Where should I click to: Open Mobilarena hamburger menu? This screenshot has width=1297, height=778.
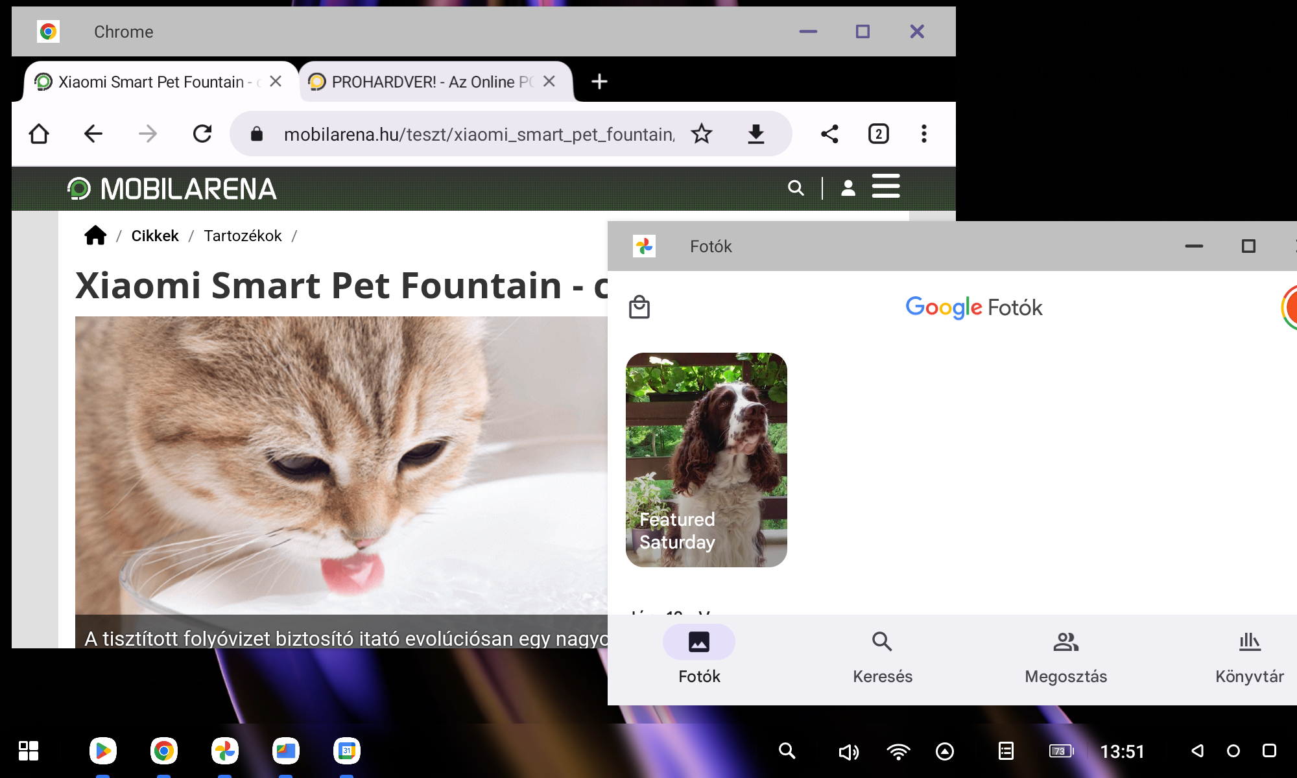coord(885,187)
